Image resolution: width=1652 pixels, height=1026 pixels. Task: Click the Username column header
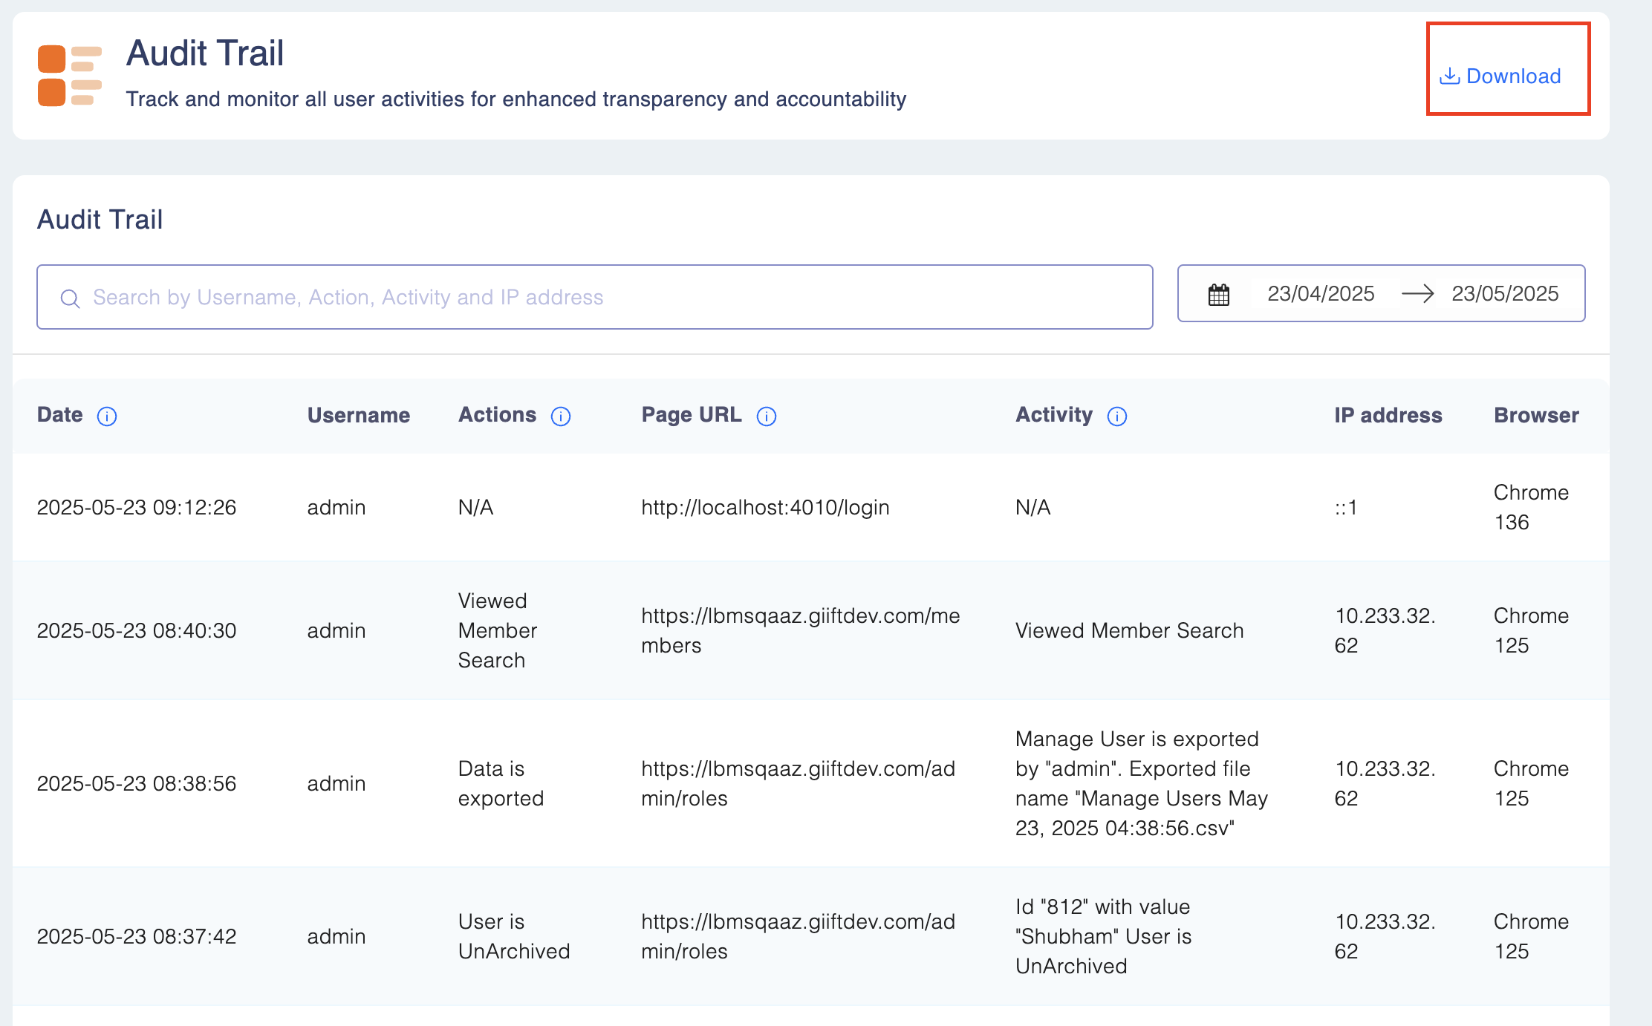[359, 415]
